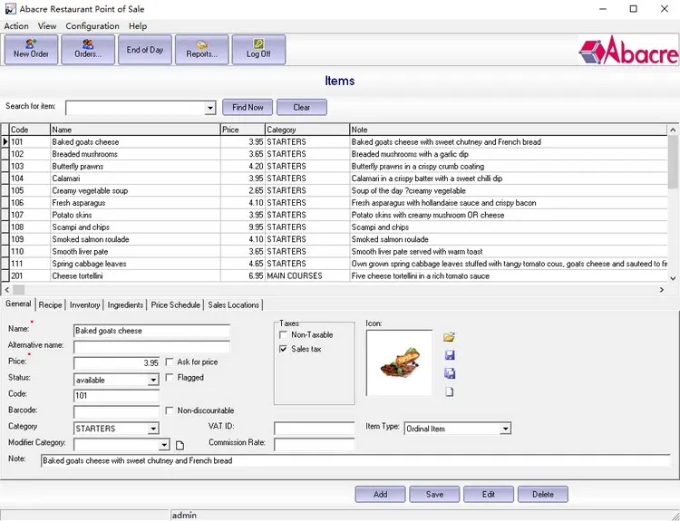Open the folder icon beside the item picture
This screenshot has width=680, height=521.
point(450,337)
